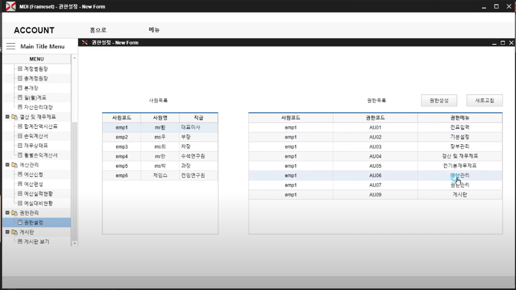The image size is (516, 290).
Task: Select the AU05 permission code cell
Action: pyautogui.click(x=376, y=166)
